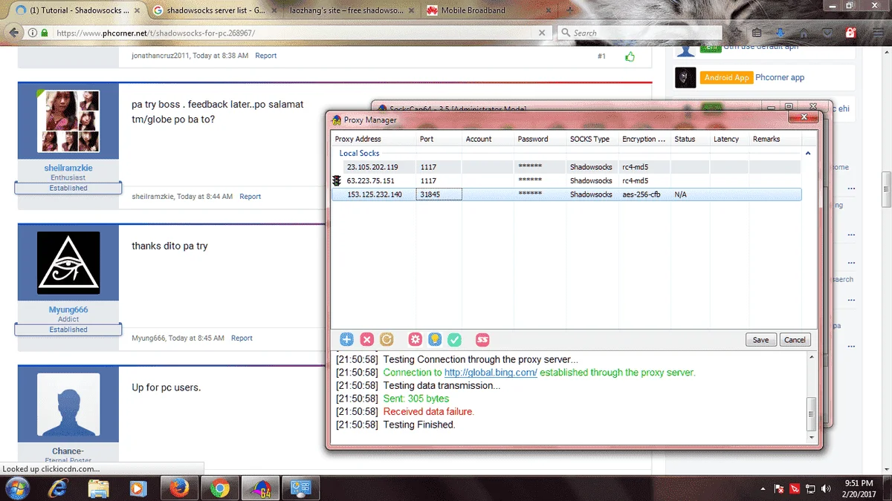Screen dimensions: 892x501
Task: Click the network tray icon
Action: tap(810, 489)
